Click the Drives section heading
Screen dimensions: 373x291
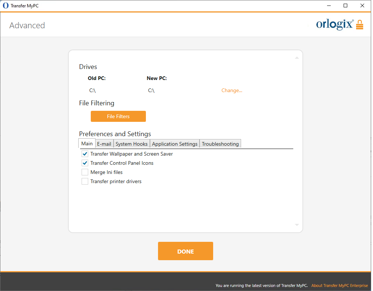[x=88, y=67]
